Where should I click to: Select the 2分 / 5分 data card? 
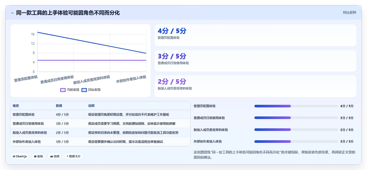[255, 86]
